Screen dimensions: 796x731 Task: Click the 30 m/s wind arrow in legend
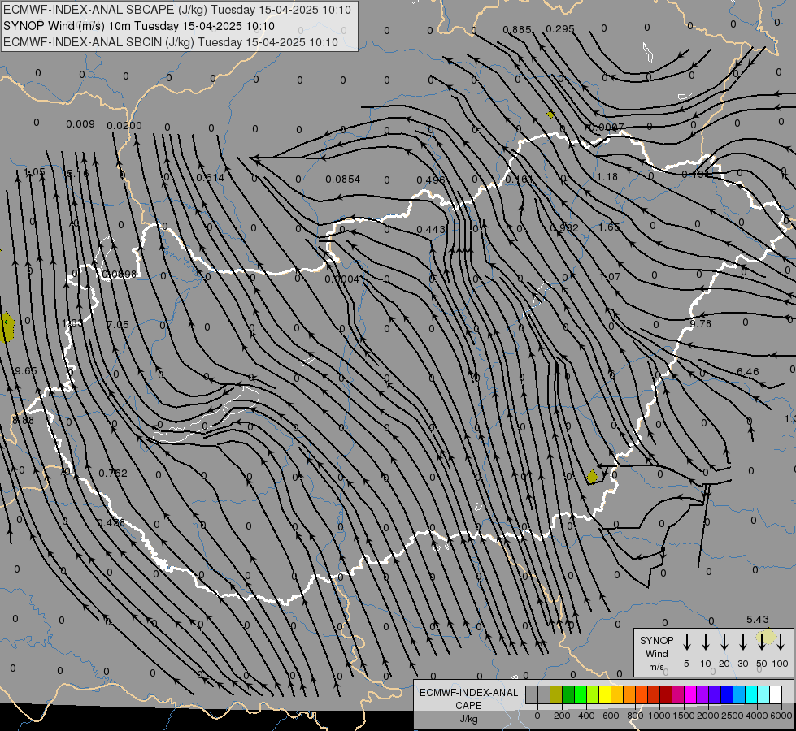(x=742, y=642)
